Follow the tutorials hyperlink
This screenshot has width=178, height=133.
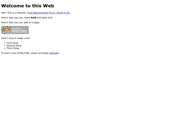(54, 53)
